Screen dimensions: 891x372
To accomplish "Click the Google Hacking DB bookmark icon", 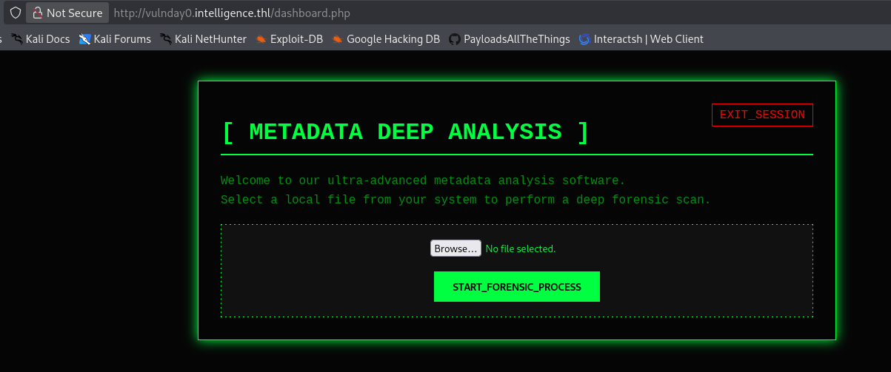I will [337, 39].
